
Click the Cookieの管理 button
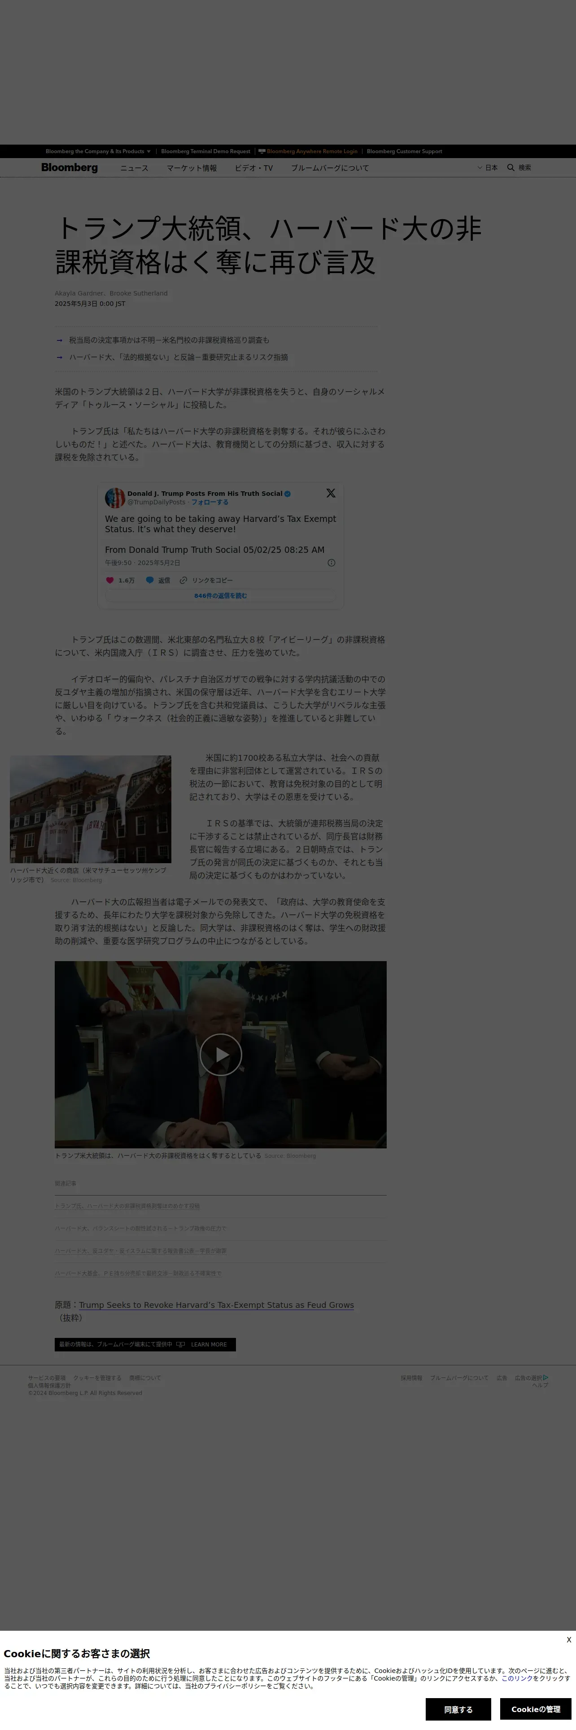coord(536,1709)
